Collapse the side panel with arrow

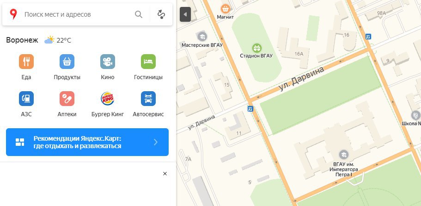click(x=185, y=14)
